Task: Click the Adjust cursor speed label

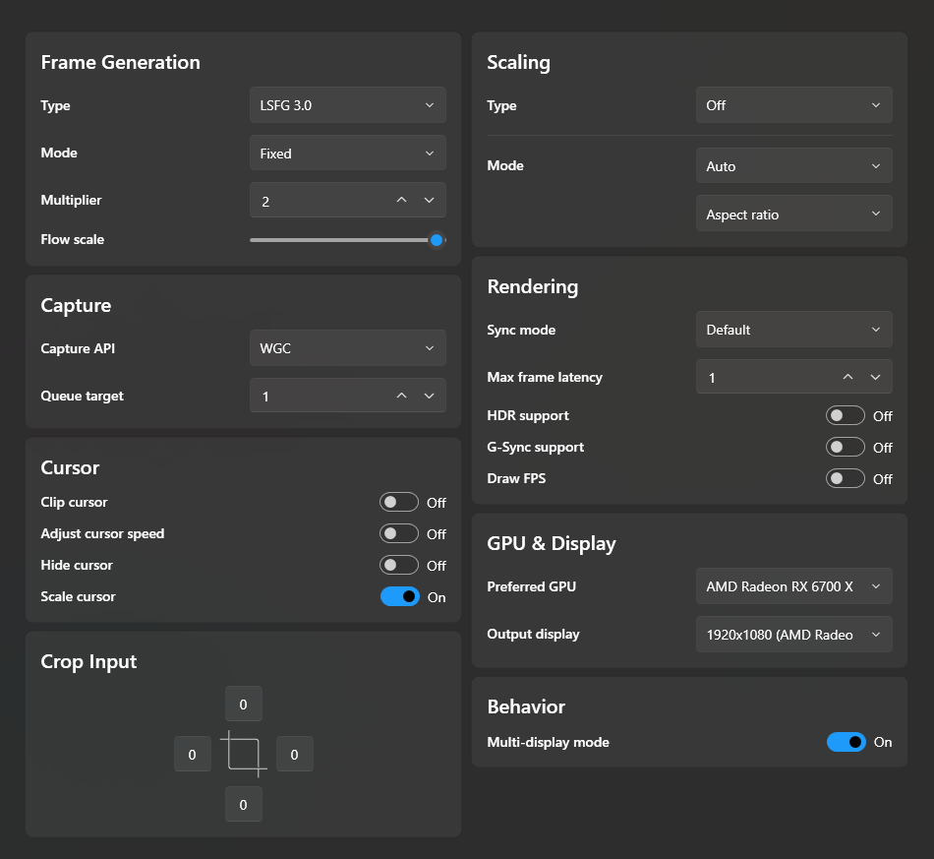Action: pyautogui.click(x=102, y=533)
